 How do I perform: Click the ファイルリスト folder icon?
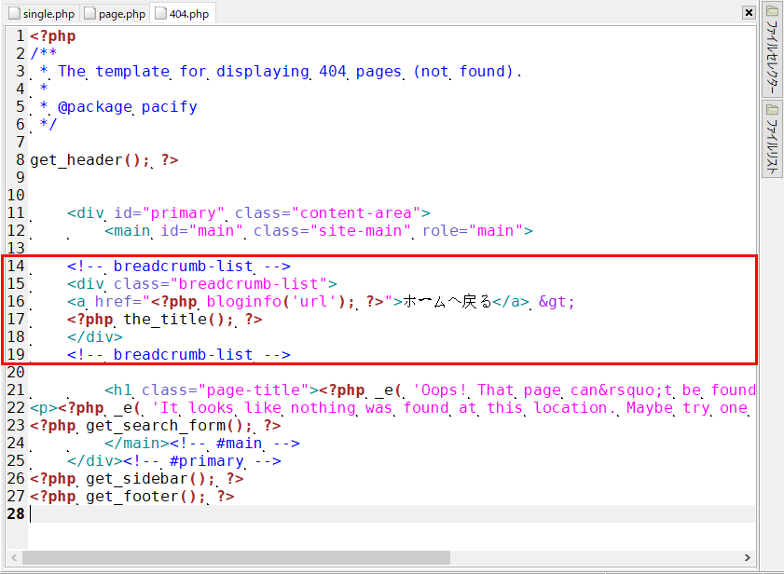coord(773,110)
